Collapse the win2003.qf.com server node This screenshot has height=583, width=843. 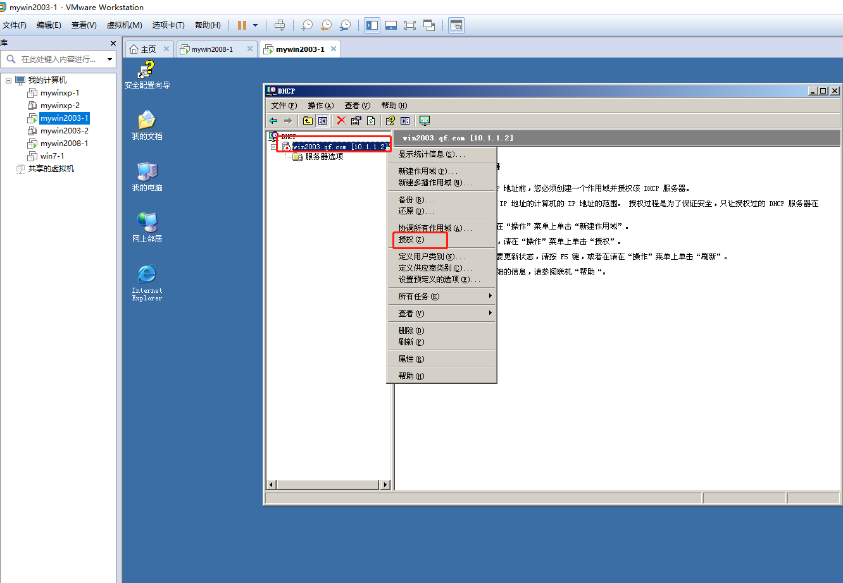click(x=273, y=147)
